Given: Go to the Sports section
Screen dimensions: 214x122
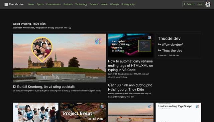Looking at the screenshot, I should 40,4.
